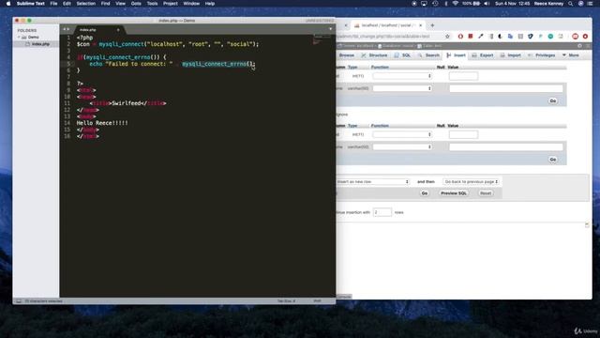This screenshot has height=338, width=600.
Task: Click the dark moon extension icon
Action: pyautogui.click(x=500, y=37)
